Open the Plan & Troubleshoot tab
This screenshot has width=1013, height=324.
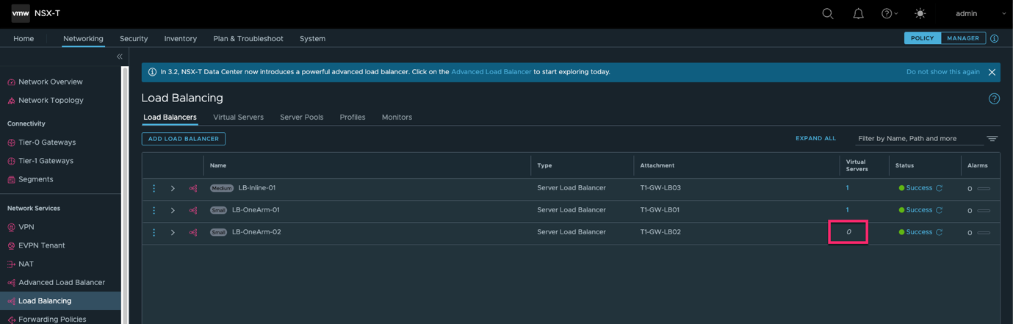(x=248, y=38)
